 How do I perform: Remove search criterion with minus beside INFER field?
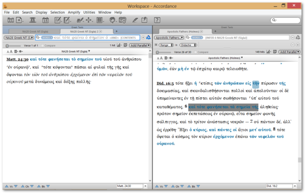pyautogui.click(x=293, y=37)
